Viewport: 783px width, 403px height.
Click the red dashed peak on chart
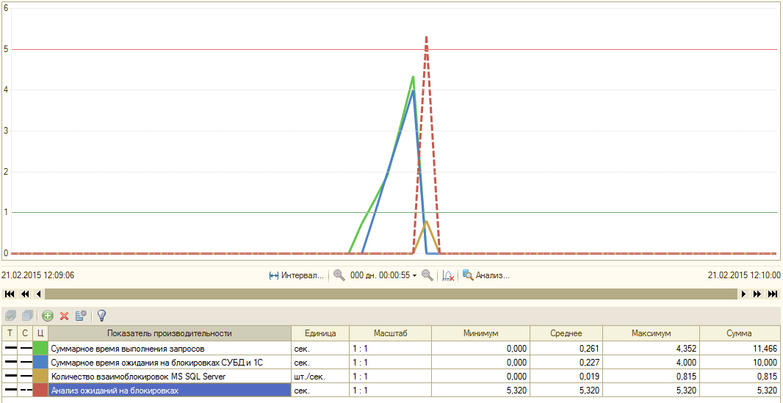426,38
